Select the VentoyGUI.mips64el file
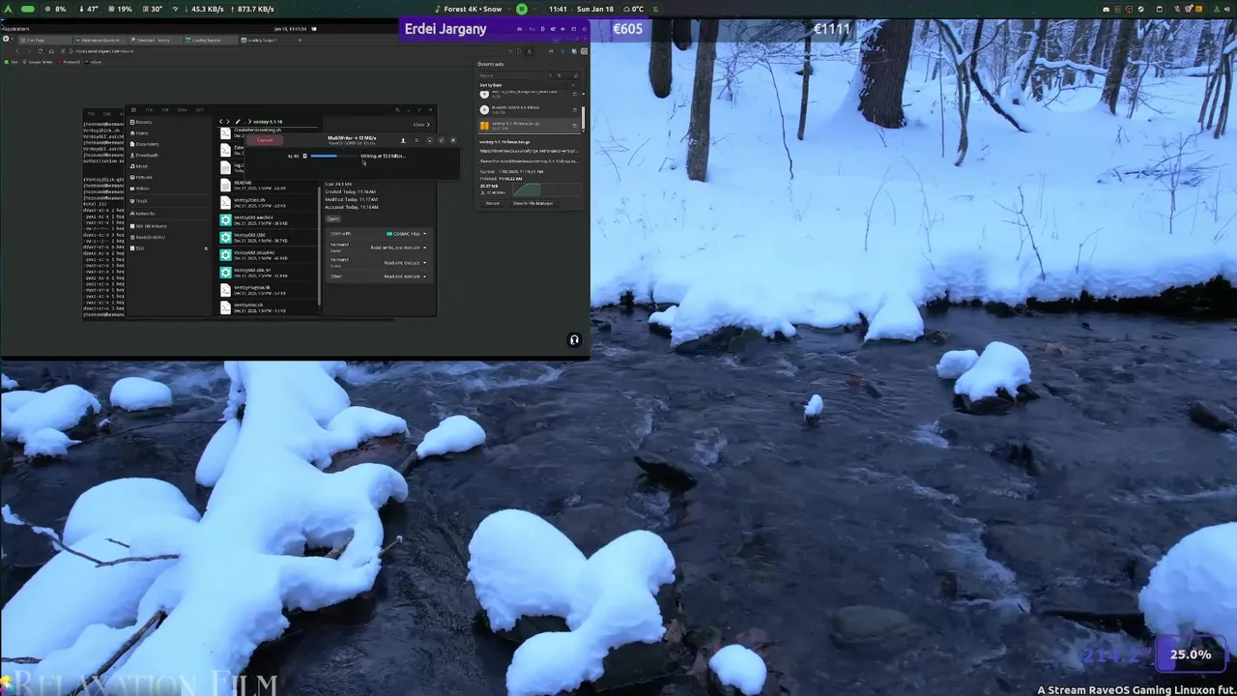 point(267,255)
